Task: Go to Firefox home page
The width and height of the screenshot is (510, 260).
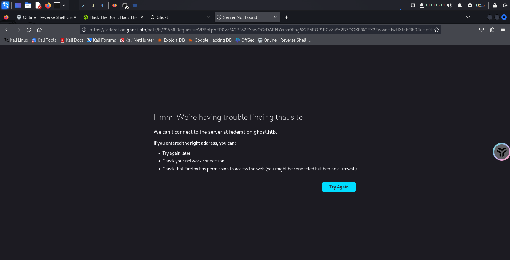Action: (39, 30)
